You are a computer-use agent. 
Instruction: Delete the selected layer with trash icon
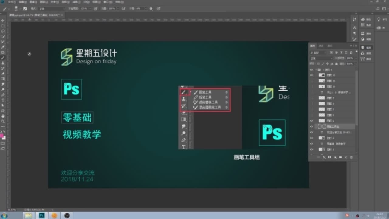(x=352, y=157)
